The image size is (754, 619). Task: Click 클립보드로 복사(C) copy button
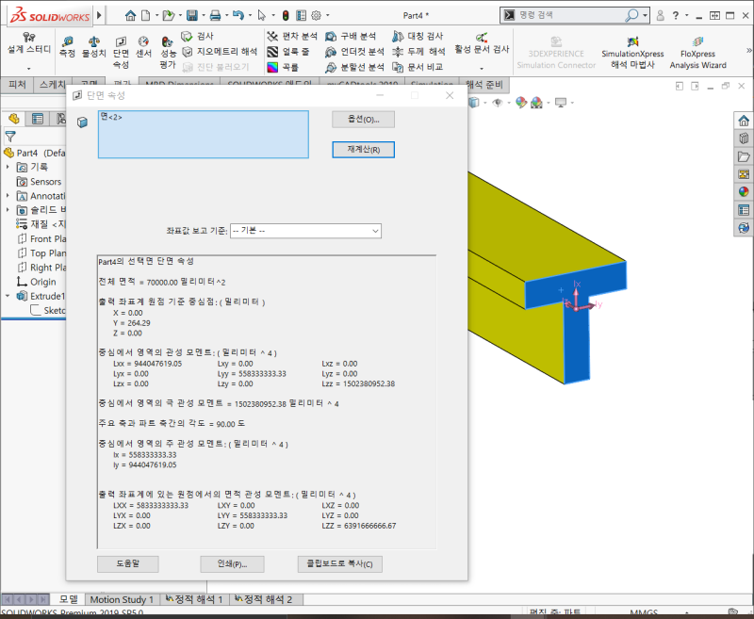(x=339, y=563)
